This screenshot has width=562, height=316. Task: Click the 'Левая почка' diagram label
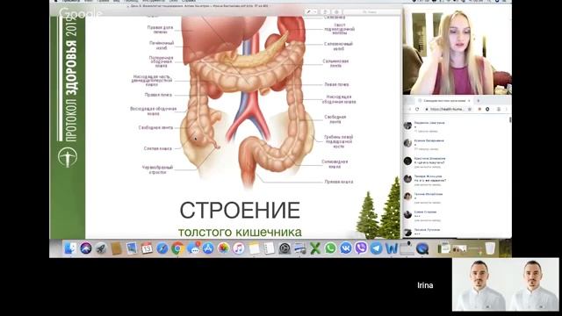(x=336, y=84)
